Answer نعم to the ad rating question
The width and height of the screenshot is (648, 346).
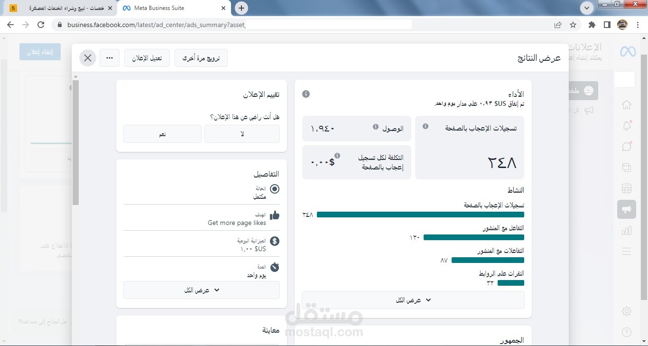point(162,134)
